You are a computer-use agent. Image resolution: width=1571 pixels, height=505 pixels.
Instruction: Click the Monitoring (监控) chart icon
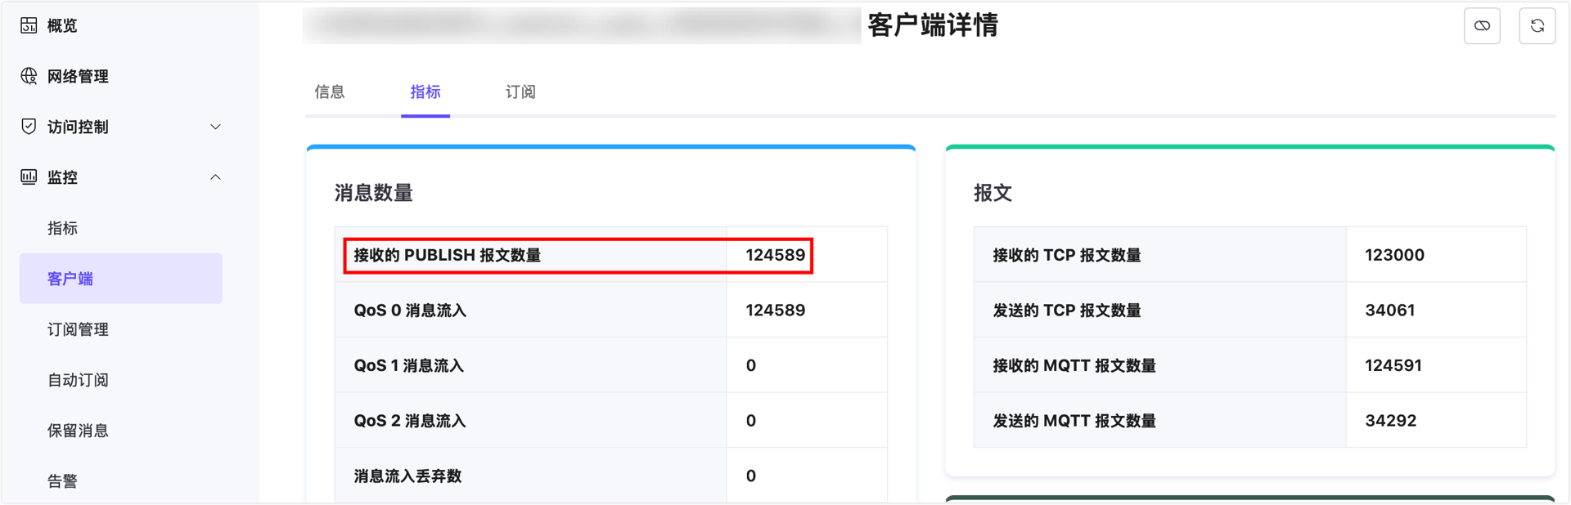(29, 177)
